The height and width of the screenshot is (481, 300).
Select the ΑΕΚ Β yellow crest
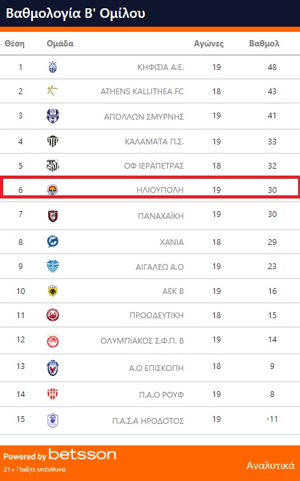(x=53, y=291)
